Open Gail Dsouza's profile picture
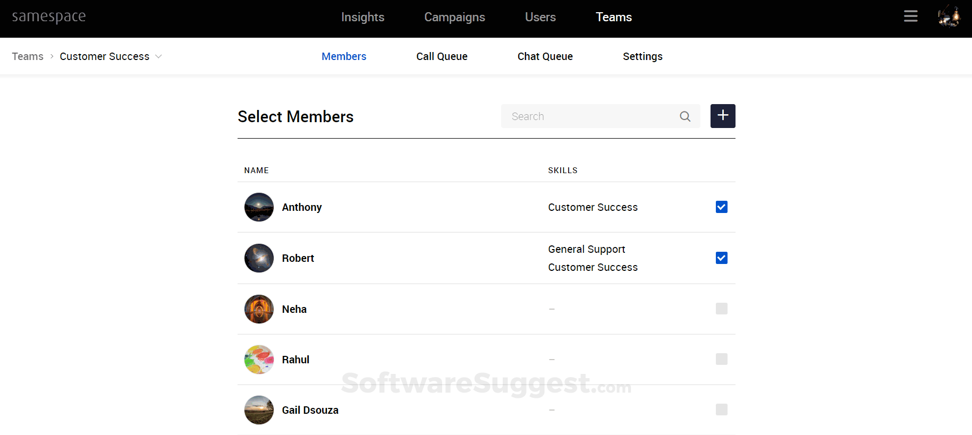972x435 pixels. (x=259, y=410)
